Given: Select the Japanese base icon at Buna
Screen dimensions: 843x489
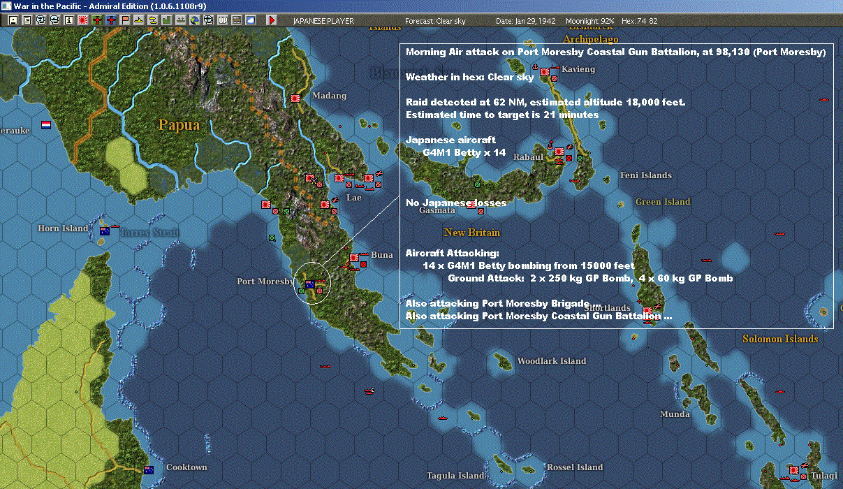Looking at the screenshot, I should click(354, 258).
